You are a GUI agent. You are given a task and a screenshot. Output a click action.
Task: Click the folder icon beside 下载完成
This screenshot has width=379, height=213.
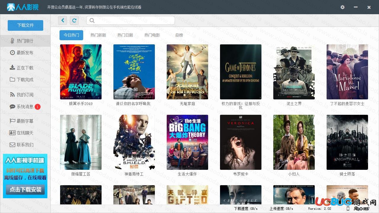[x=12, y=79]
